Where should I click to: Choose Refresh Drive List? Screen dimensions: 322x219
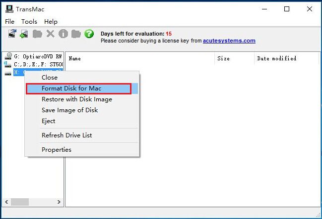tap(82, 135)
